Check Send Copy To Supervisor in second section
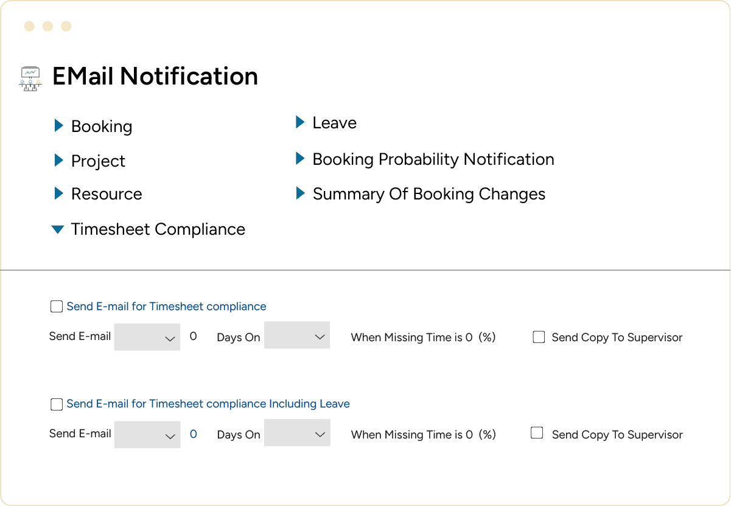Image resolution: width=731 pixels, height=506 pixels. (536, 432)
